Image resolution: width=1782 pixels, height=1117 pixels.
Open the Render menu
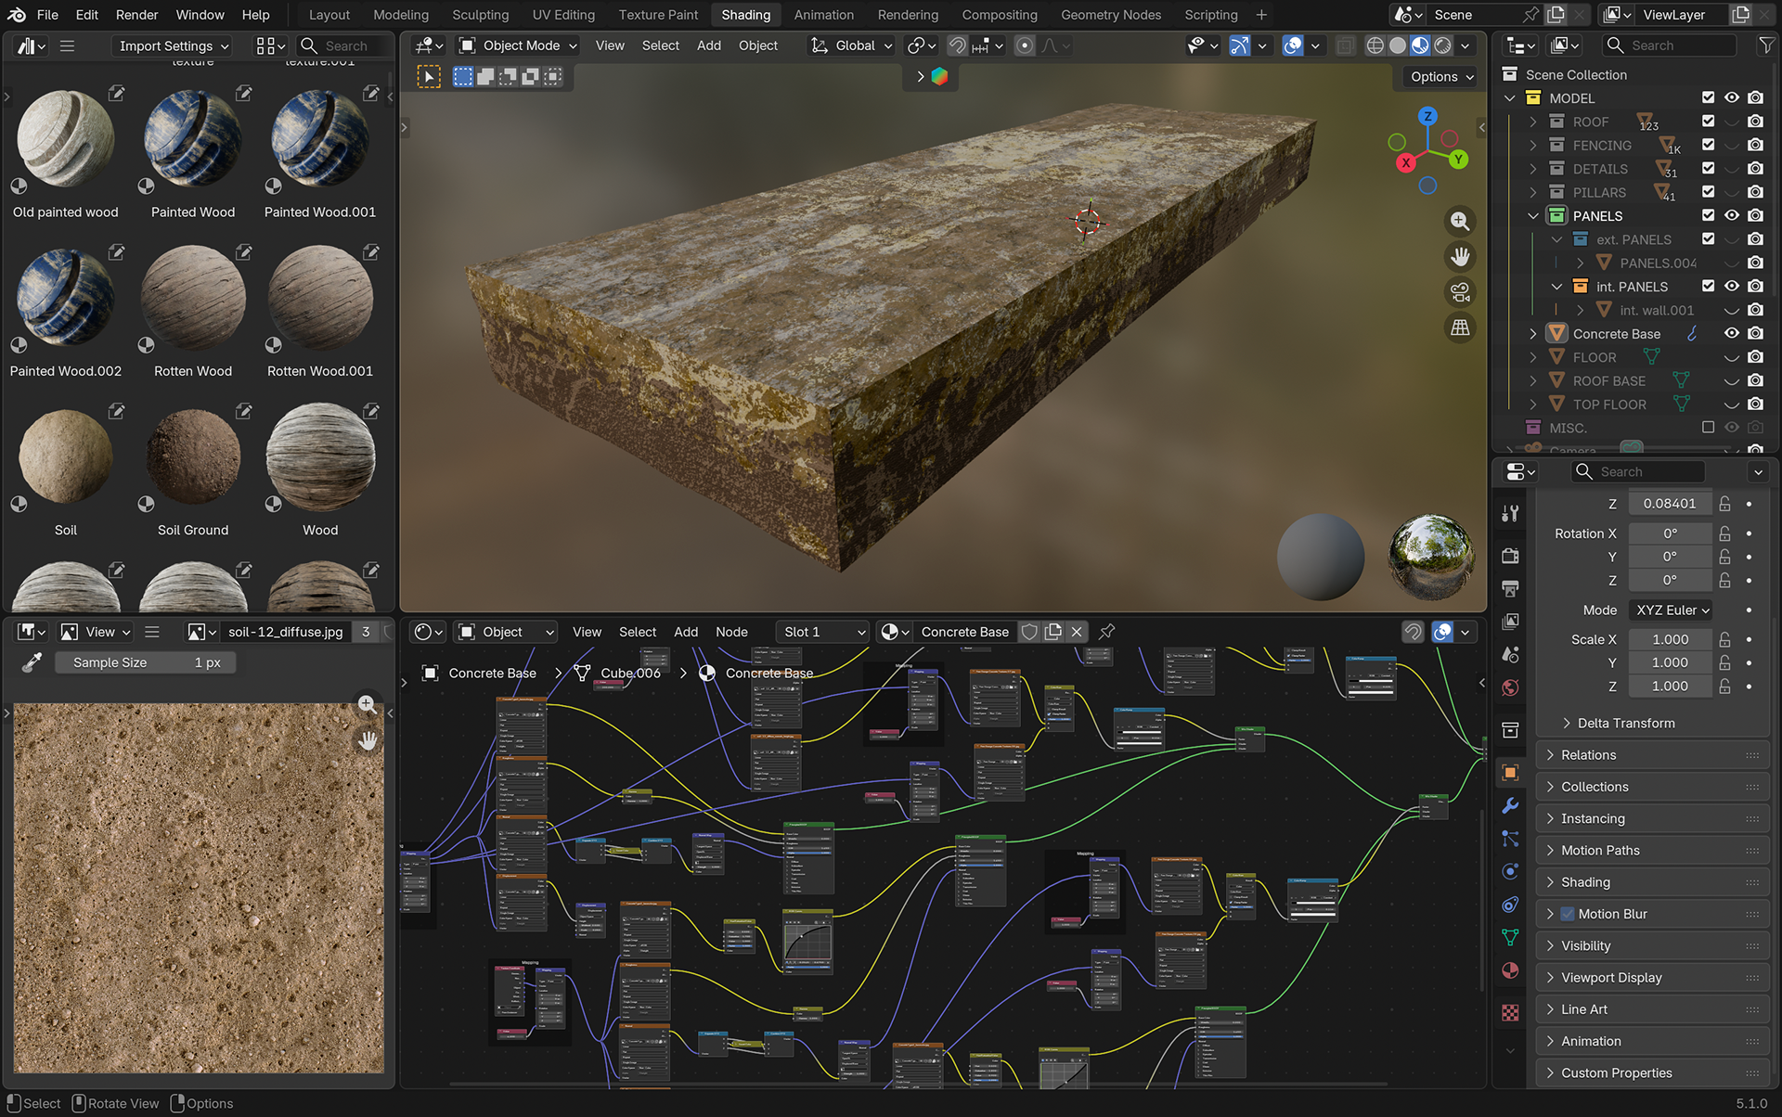point(136,15)
